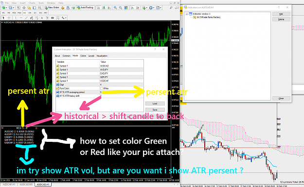Switch to AUDCAD,M5 chart tab
This screenshot has width=304, height=187.
pos(26,185)
